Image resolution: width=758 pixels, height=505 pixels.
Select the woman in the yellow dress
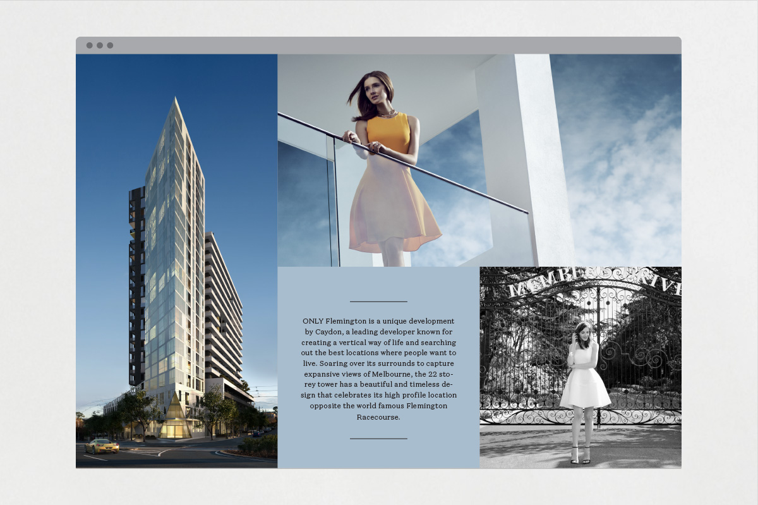[x=388, y=177]
